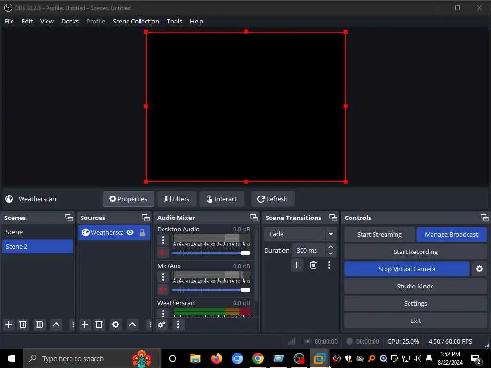491x368 pixels.
Task: Undock the Audio Mixer panel
Action: tap(254, 218)
